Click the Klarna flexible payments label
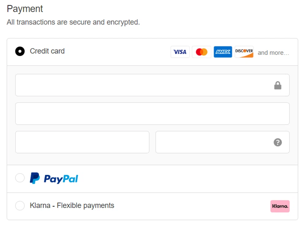The width and height of the screenshot is (307, 227). click(72, 206)
